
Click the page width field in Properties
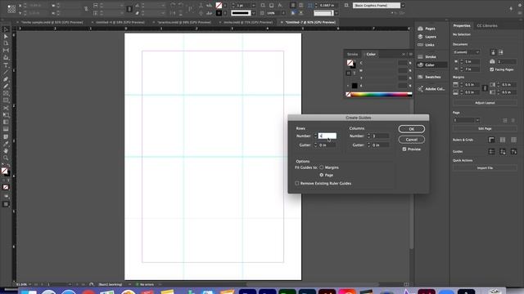[x=472, y=62]
